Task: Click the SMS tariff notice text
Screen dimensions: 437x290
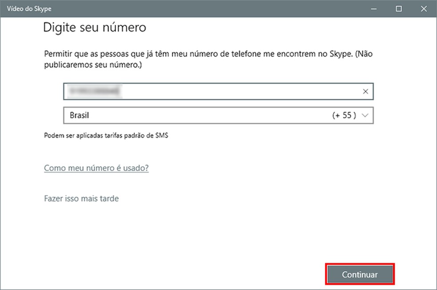Action: click(106, 136)
